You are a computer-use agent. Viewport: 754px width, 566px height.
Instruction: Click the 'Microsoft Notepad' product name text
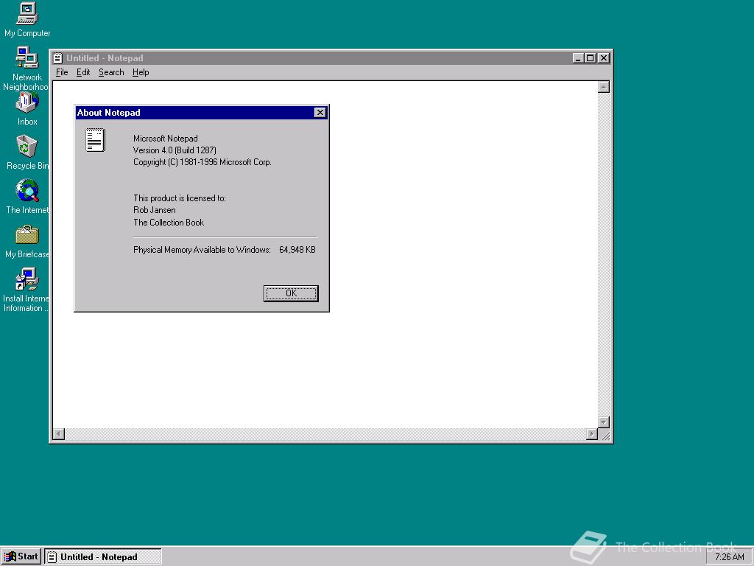click(x=166, y=138)
